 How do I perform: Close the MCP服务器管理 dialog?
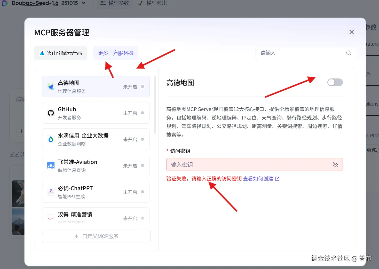click(x=351, y=32)
